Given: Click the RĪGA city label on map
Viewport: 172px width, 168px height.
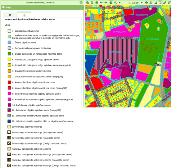Looking at the screenshot, I should click(157, 65).
